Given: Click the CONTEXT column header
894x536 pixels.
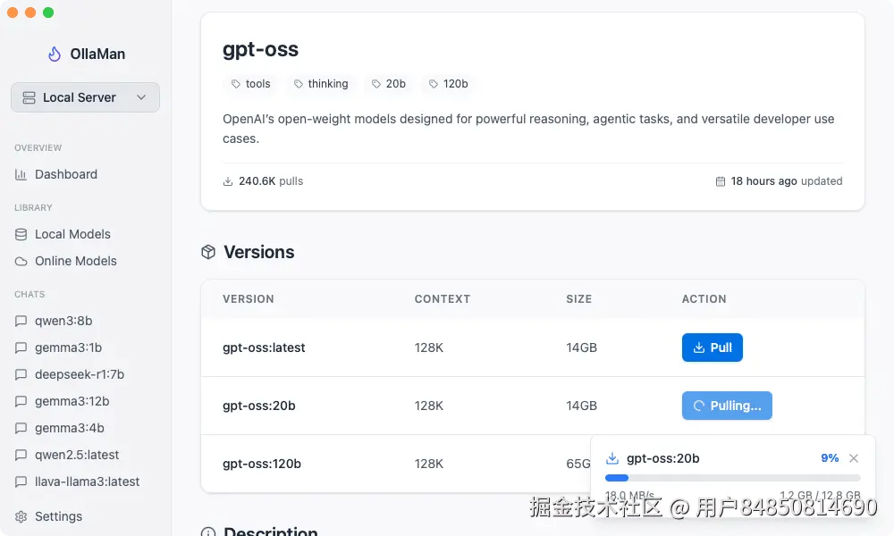Looking at the screenshot, I should 443,299.
